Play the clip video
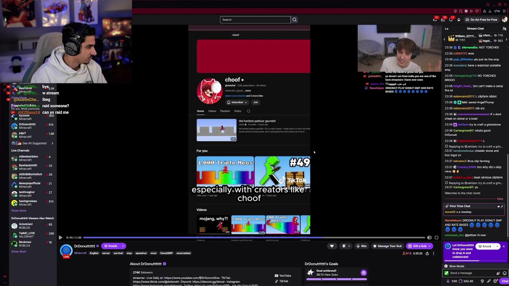The image size is (509, 286). tap(60, 238)
